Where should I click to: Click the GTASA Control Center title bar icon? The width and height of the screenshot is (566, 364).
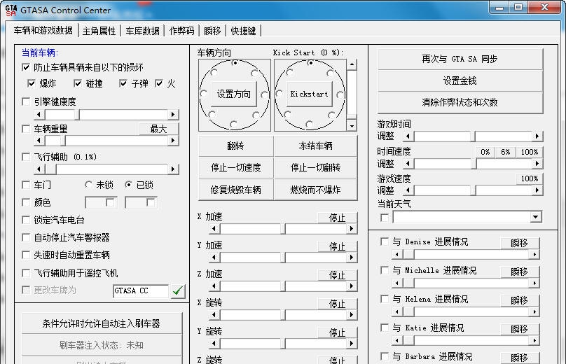pos(11,10)
